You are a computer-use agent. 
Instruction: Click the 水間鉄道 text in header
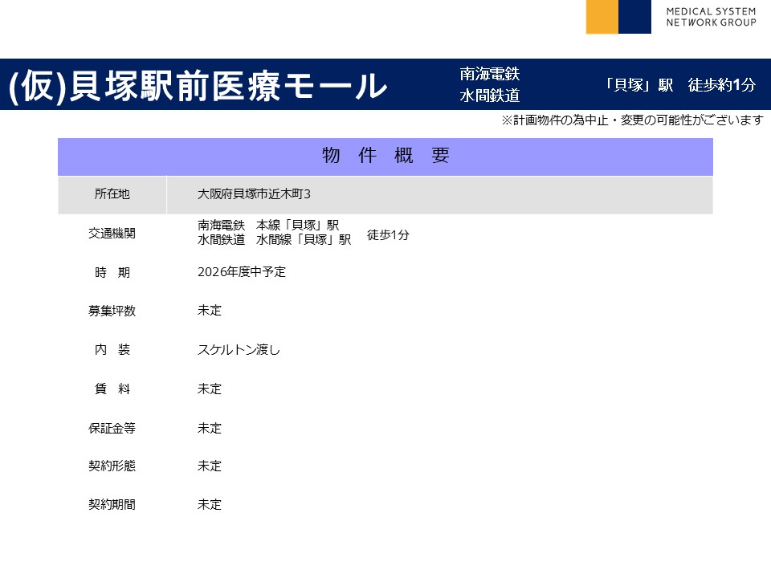tap(490, 96)
